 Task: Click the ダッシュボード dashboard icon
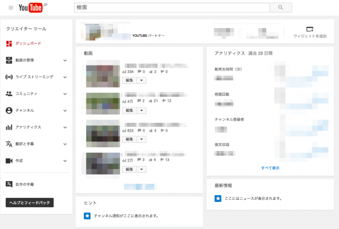click(9, 44)
